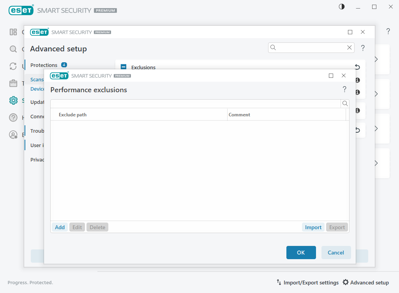Toggle the dark/light contrast theme icon

[x=342, y=7]
